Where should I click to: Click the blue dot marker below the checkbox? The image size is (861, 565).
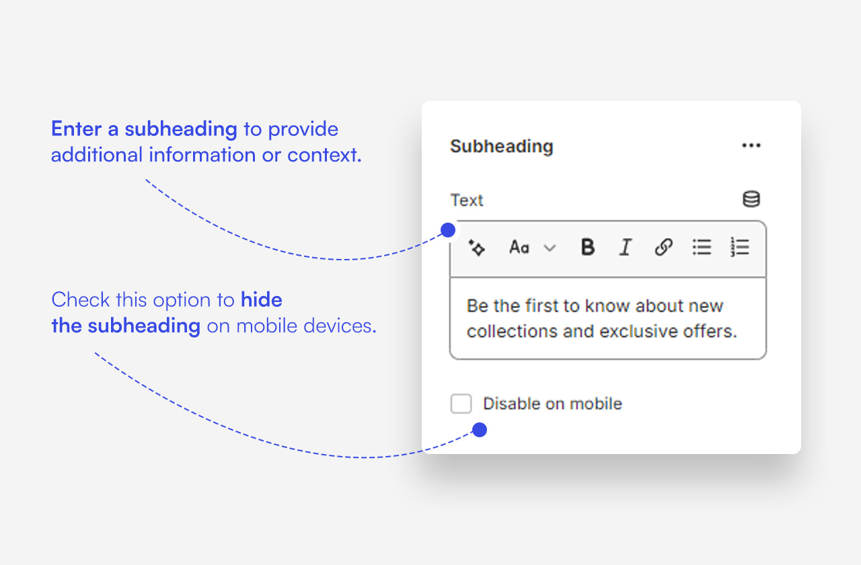(479, 430)
